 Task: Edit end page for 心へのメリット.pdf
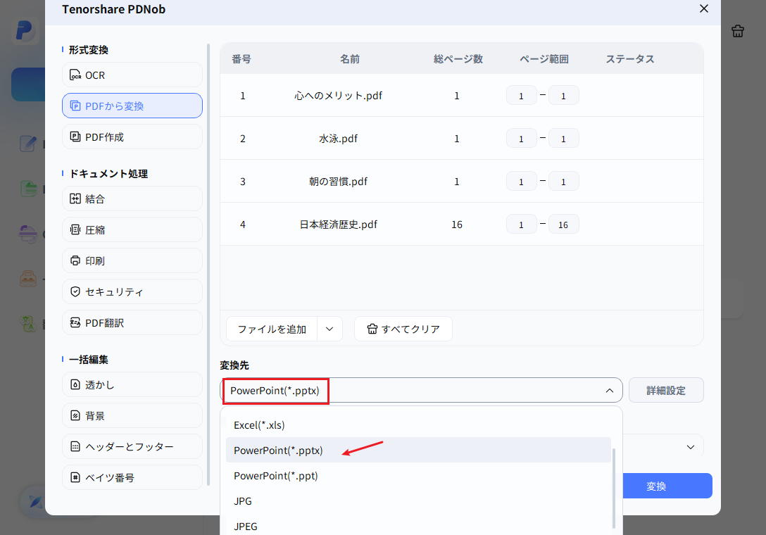pos(563,95)
